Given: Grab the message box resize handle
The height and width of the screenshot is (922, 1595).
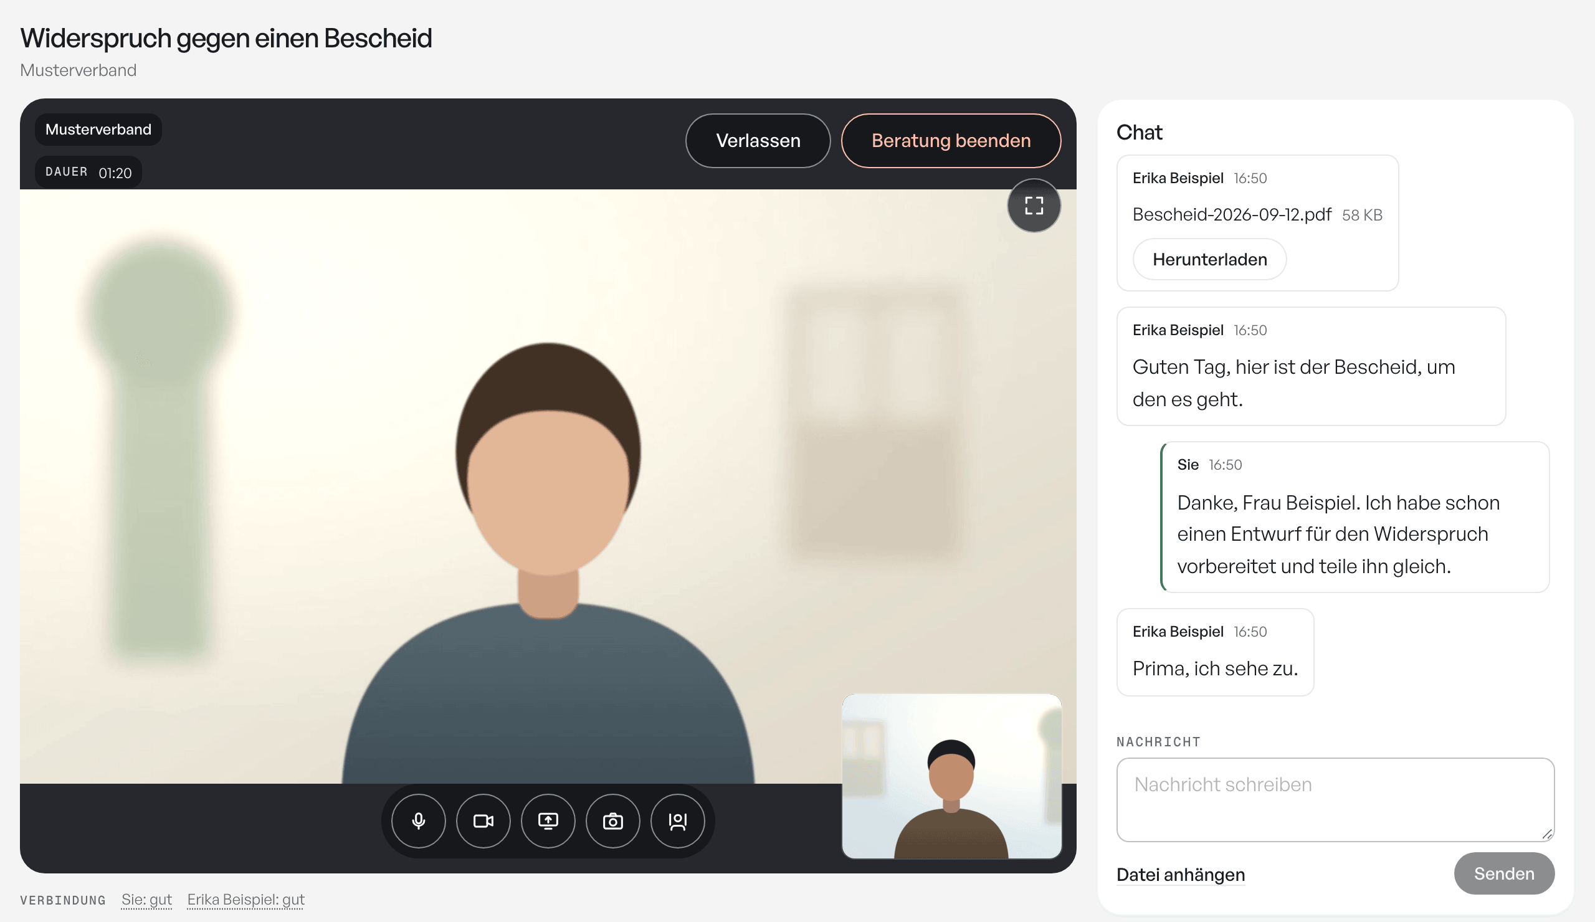Looking at the screenshot, I should pos(1547,834).
